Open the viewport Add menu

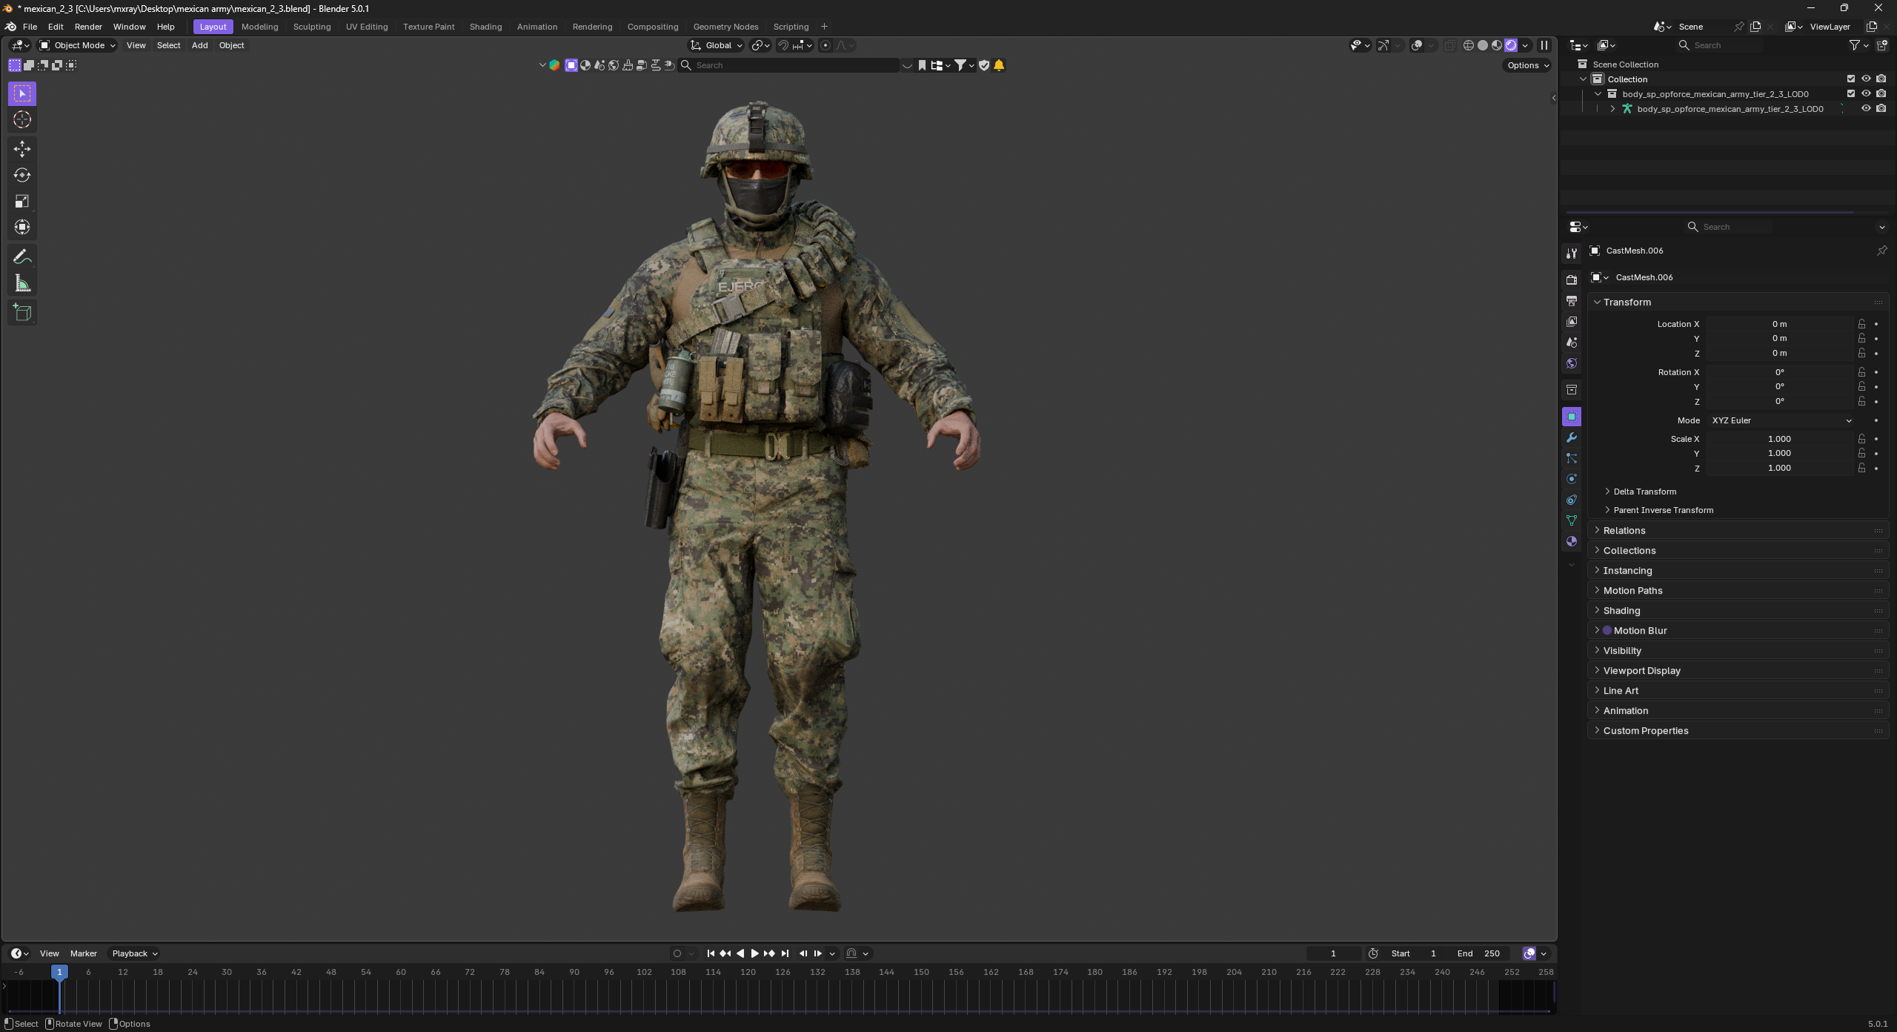click(199, 45)
